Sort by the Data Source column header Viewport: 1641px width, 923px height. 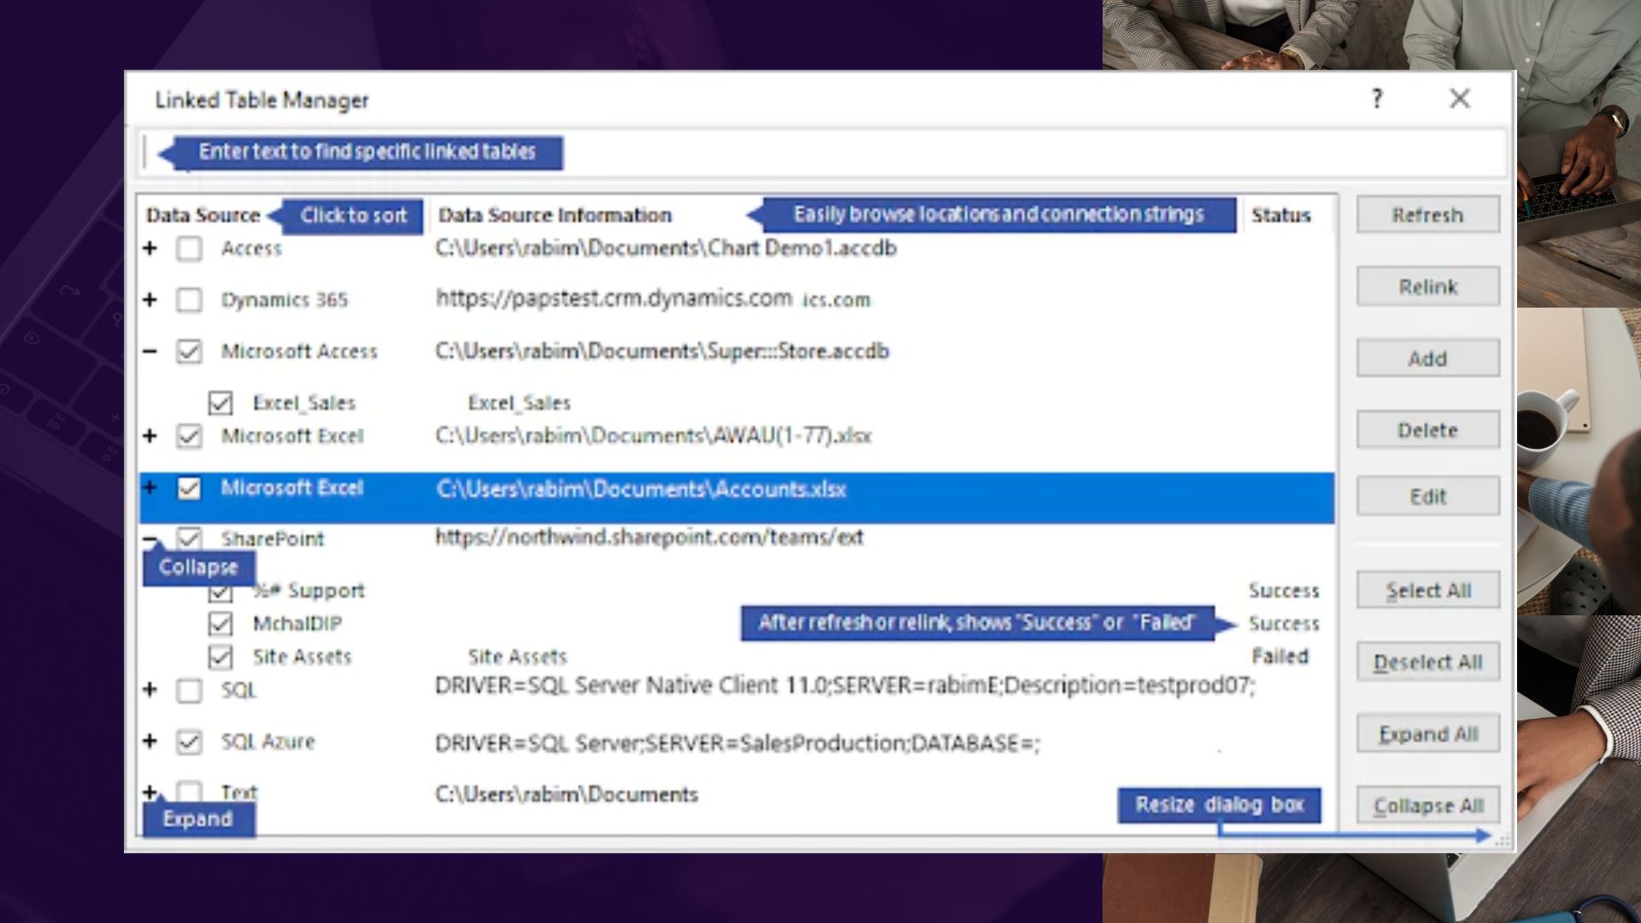pos(203,215)
